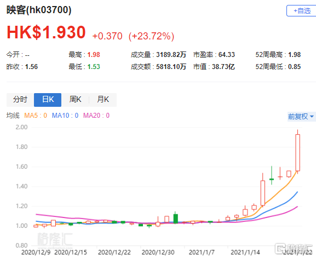The height and width of the screenshot is (258, 316).
Task: Click the 昨收 value 1.56
Action: tap(31, 67)
